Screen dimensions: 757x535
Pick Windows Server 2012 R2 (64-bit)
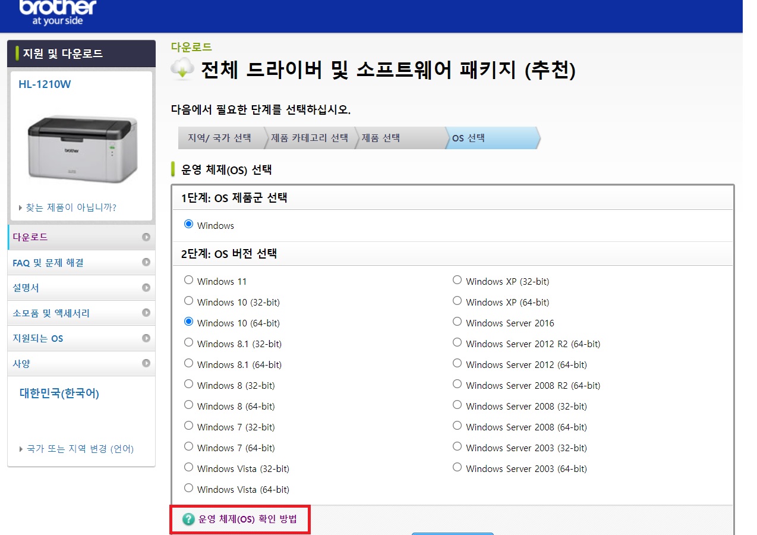click(457, 342)
